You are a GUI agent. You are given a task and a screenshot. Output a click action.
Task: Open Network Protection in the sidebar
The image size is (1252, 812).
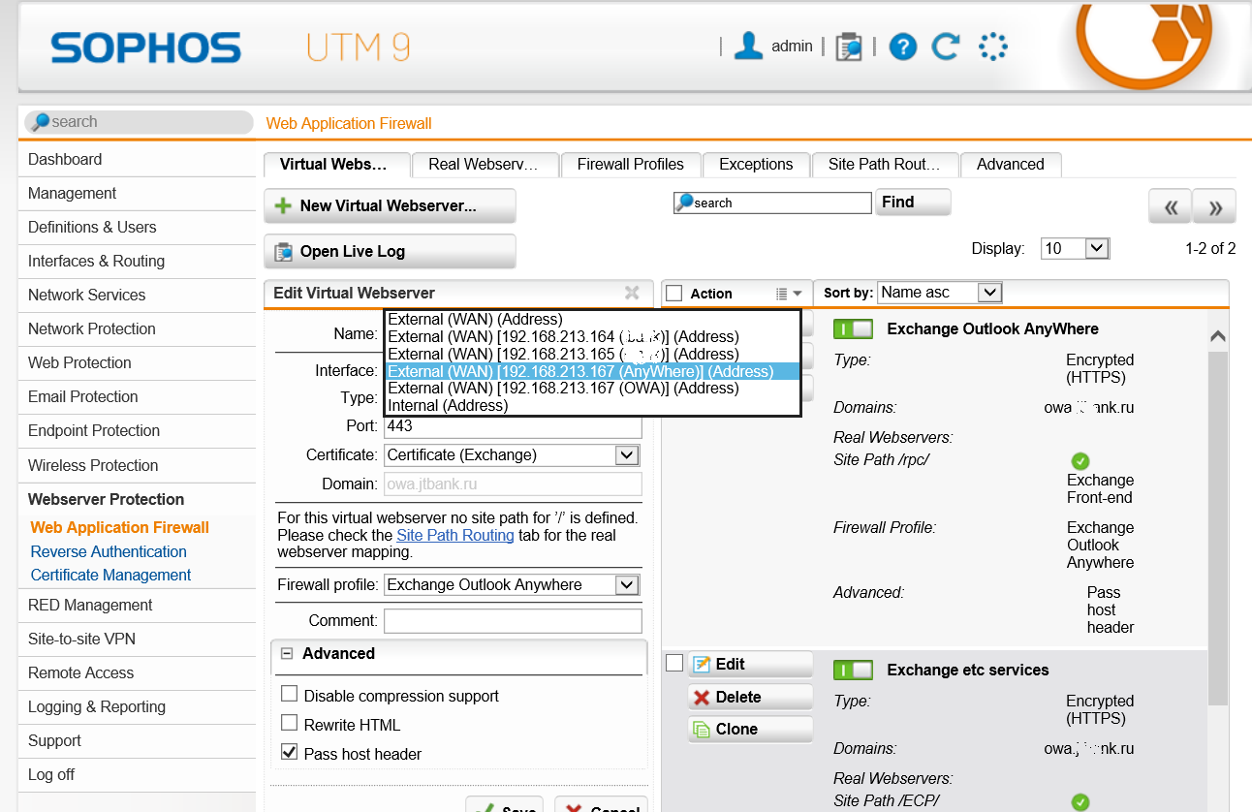pos(137,329)
